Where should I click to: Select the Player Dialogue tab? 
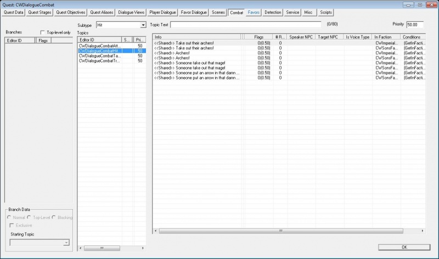click(162, 12)
